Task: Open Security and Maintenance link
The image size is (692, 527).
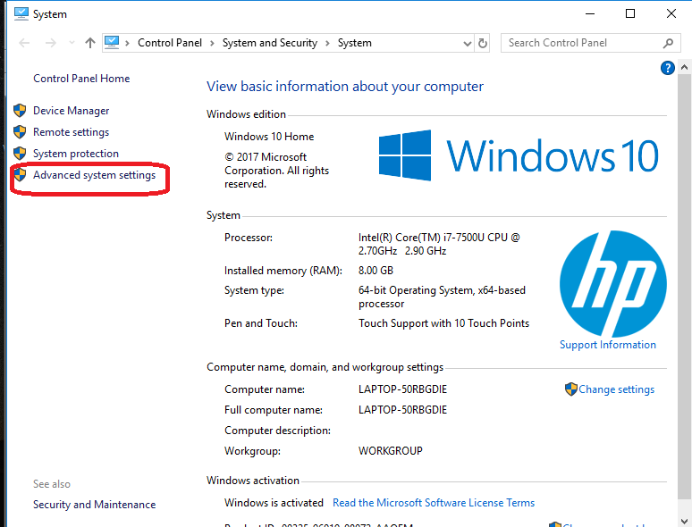Action: [x=95, y=504]
